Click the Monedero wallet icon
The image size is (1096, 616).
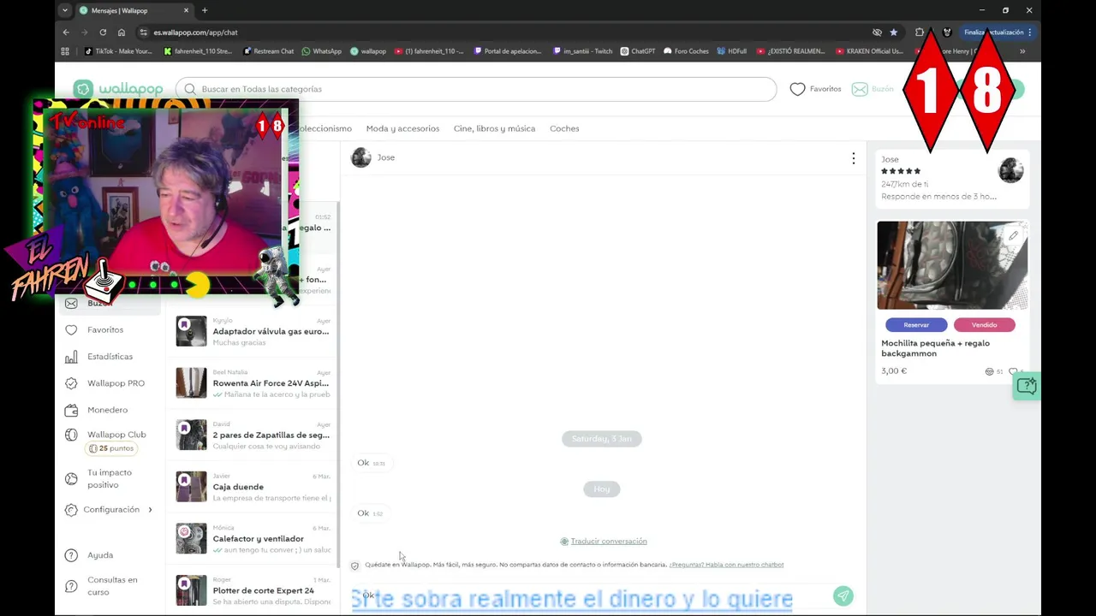coord(71,410)
